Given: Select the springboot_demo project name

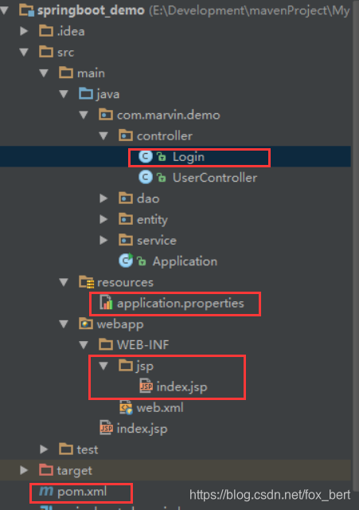Looking at the screenshot, I should (91, 10).
